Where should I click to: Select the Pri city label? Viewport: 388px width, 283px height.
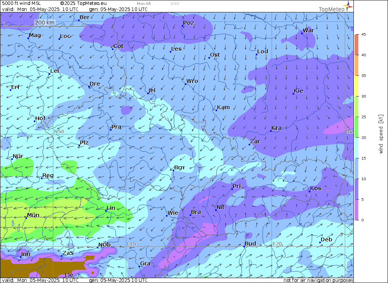(x=237, y=186)
